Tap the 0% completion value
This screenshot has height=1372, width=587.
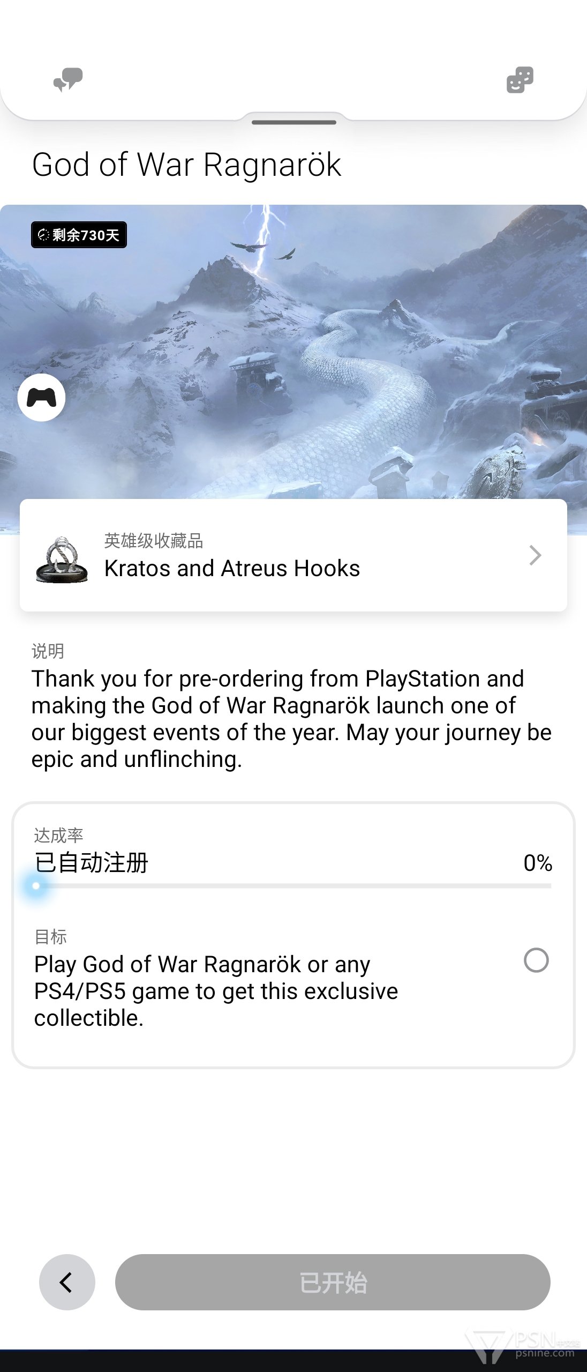click(538, 863)
